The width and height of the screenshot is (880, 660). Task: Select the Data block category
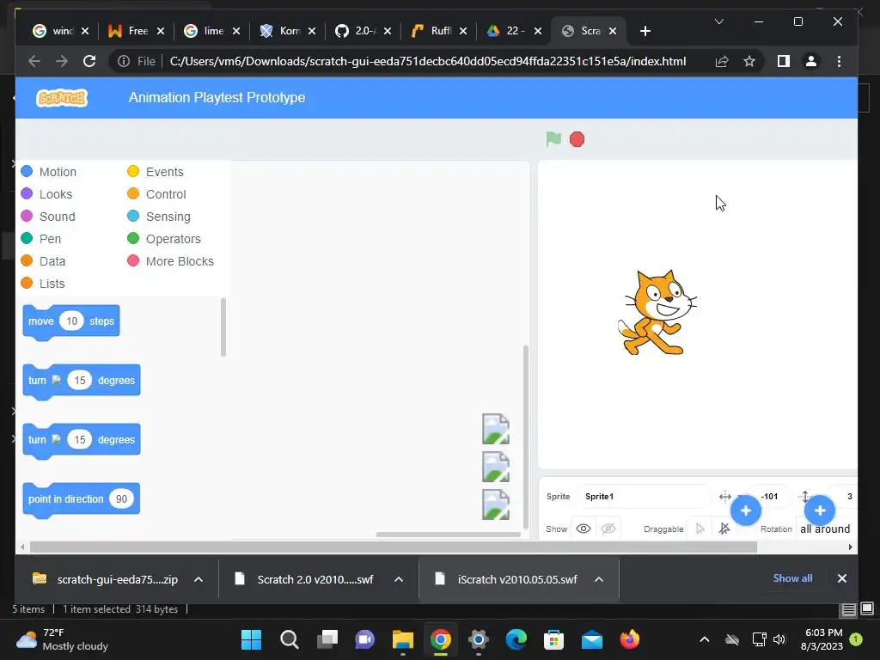pyautogui.click(x=43, y=261)
